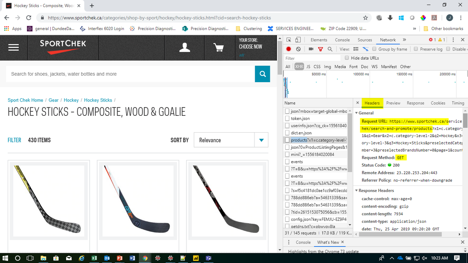The height and width of the screenshot is (263, 468).
Task: Click the red error count badge
Action: (433, 40)
